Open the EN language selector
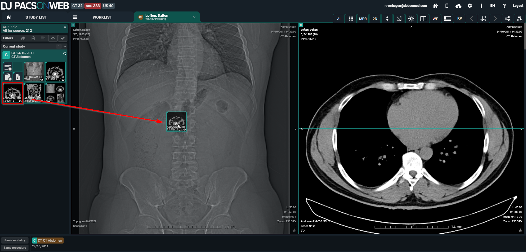Image resolution: width=526 pixels, height=252 pixels. tap(492, 6)
